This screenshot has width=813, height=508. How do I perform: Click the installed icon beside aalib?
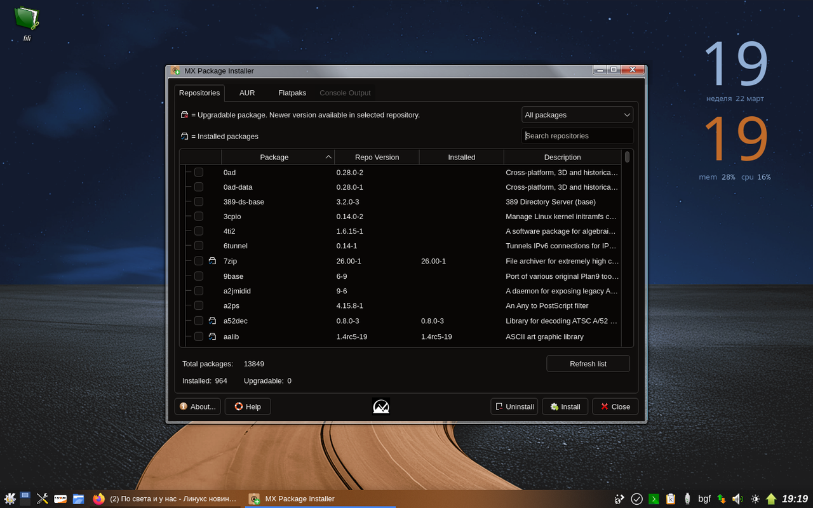(213, 337)
